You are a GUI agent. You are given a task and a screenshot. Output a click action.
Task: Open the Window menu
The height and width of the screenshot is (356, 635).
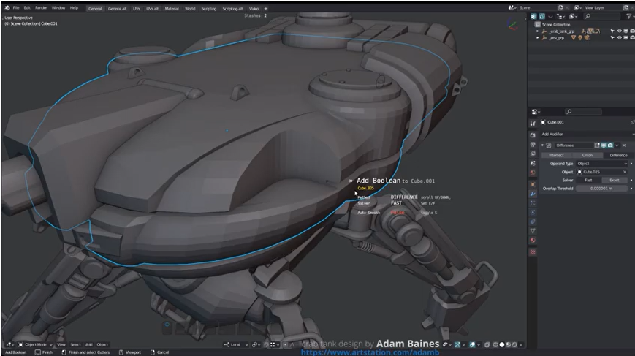pos(58,8)
